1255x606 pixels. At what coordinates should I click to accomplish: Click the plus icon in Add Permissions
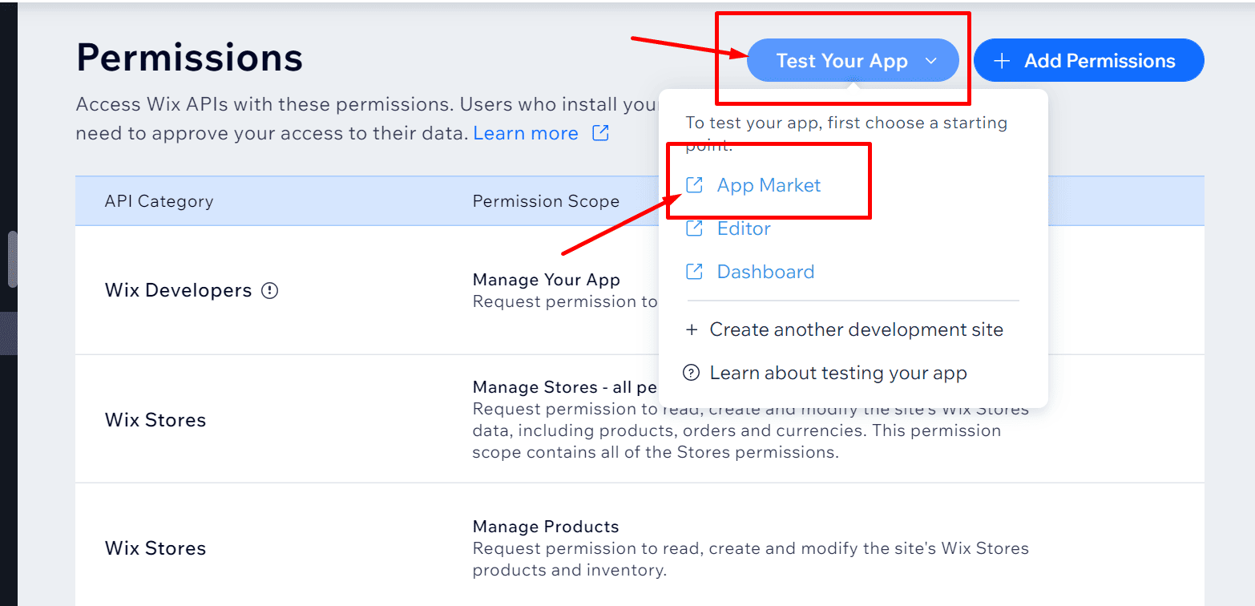tap(1002, 61)
